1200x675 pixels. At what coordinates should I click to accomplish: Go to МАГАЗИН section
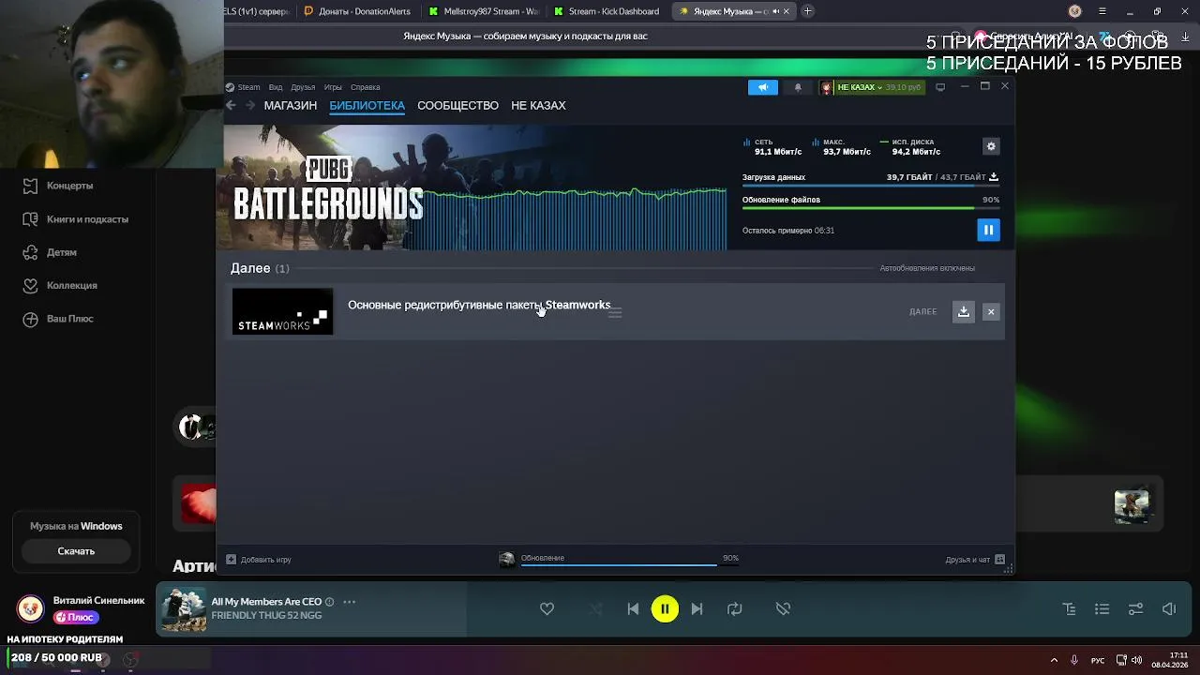click(x=291, y=105)
